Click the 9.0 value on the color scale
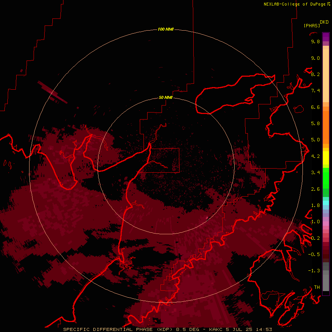Viewport: 332px width, 332px height. pyautogui.click(x=315, y=58)
